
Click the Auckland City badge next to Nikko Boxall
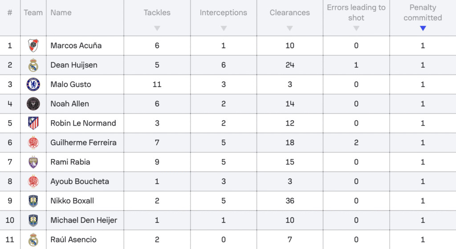click(33, 201)
